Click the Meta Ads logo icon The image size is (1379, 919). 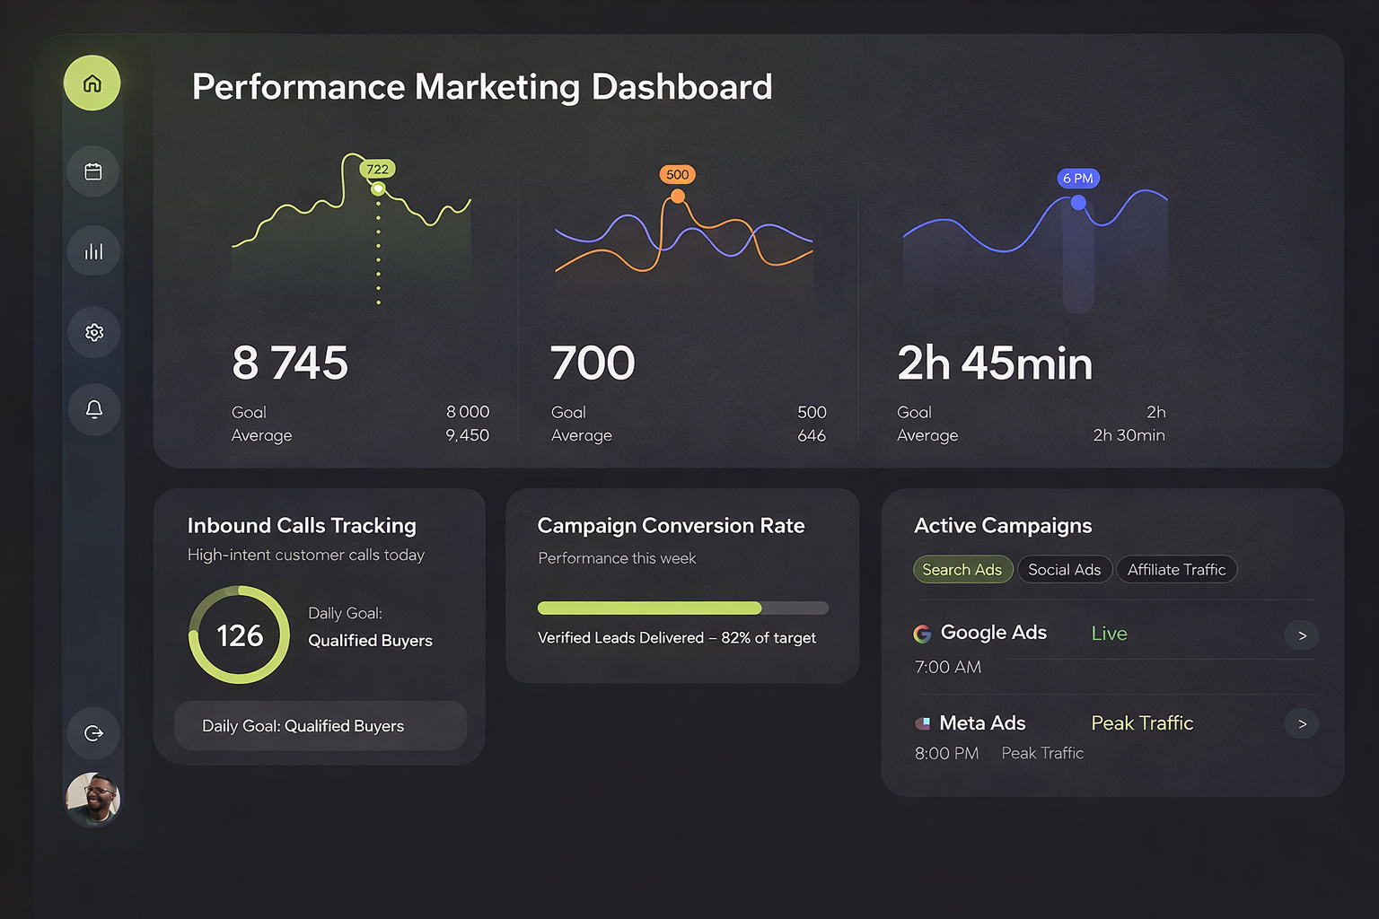[x=922, y=723]
